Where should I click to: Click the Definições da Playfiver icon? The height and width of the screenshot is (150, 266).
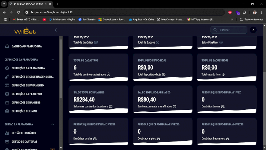(7, 94)
